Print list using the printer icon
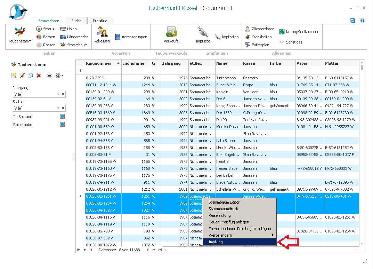 tap(49, 76)
